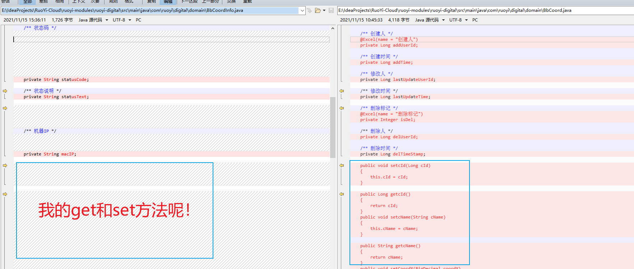Click right gutter copy arrow beside 修改时间 comment
The height and width of the screenshot is (269, 634).
pos(342,91)
